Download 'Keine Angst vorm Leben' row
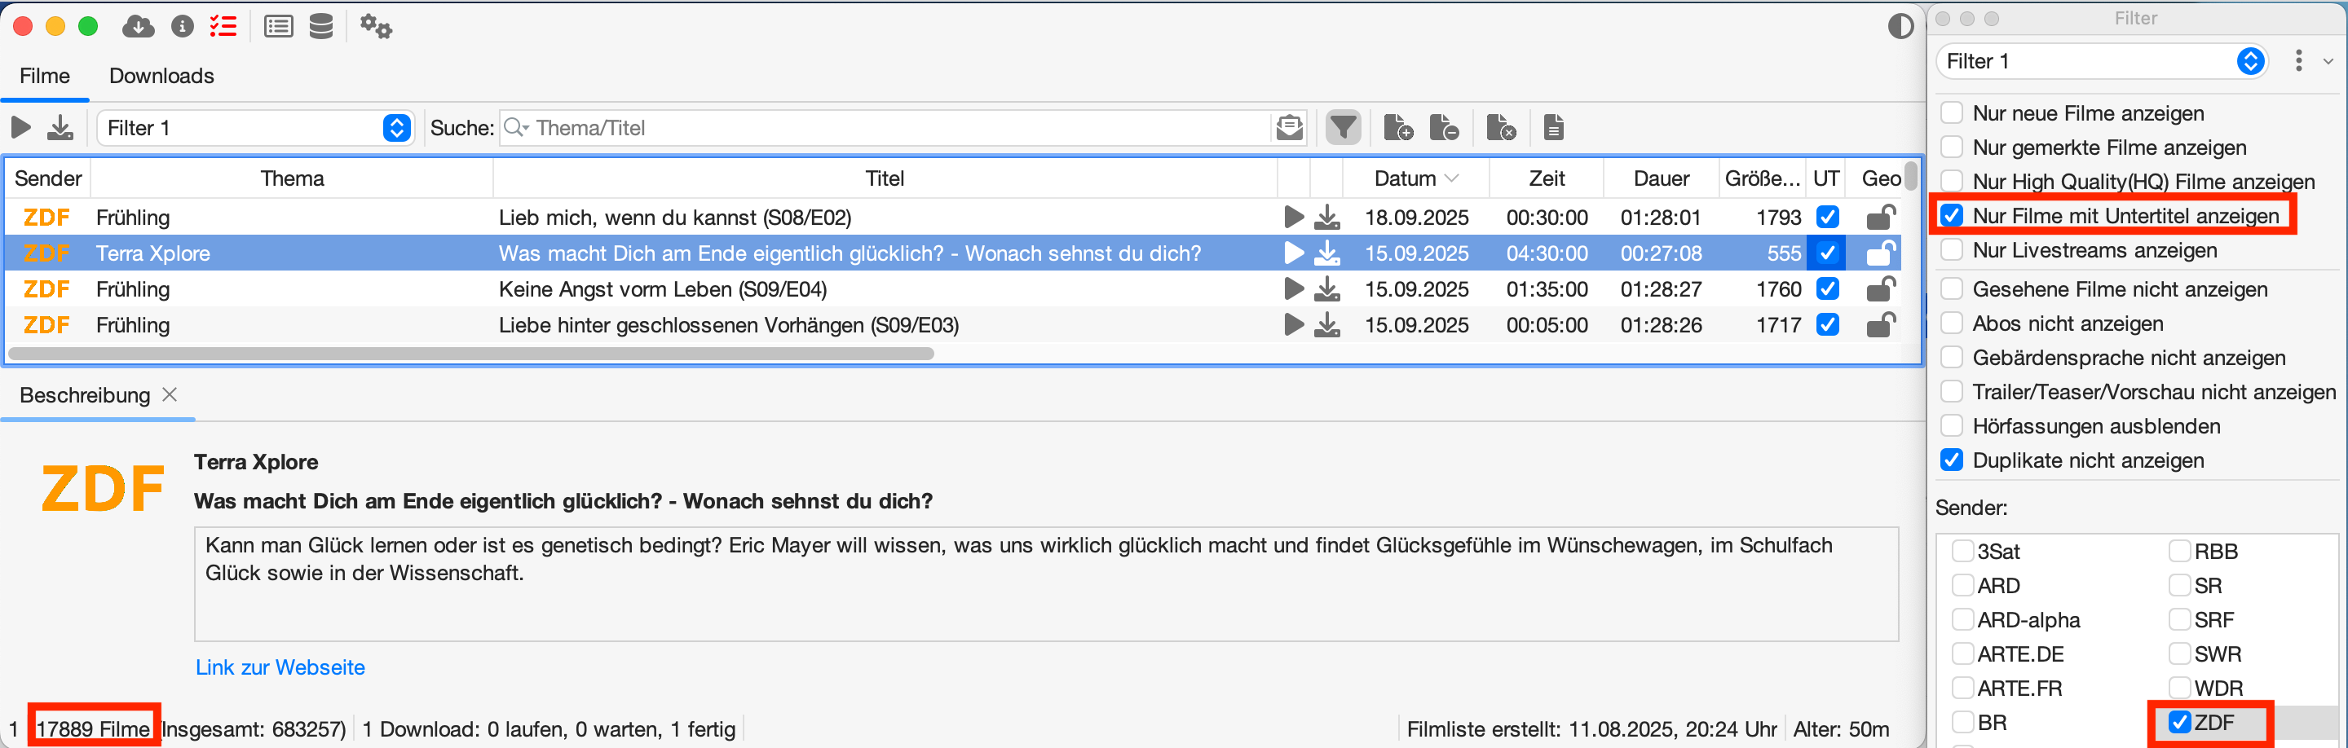The width and height of the screenshot is (2348, 748). [1327, 288]
